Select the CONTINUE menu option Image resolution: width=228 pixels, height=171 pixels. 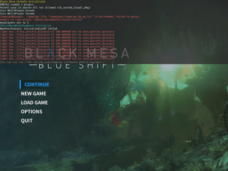pyautogui.click(x=37, y=84)
